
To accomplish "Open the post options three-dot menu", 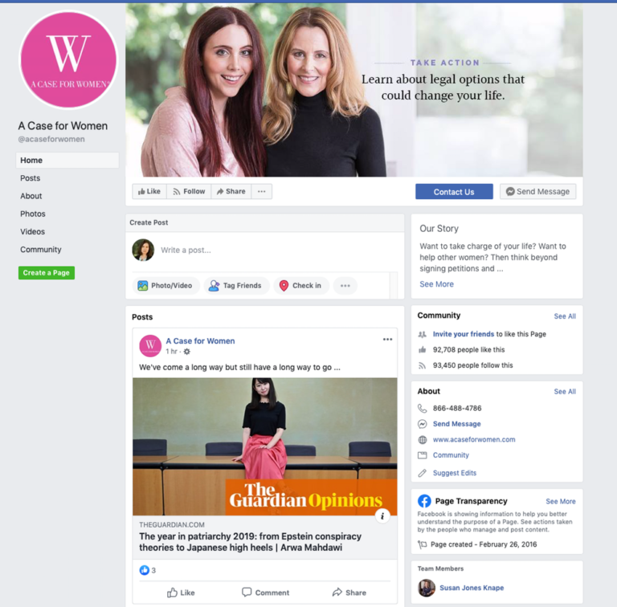I will [x=387, y=340].
